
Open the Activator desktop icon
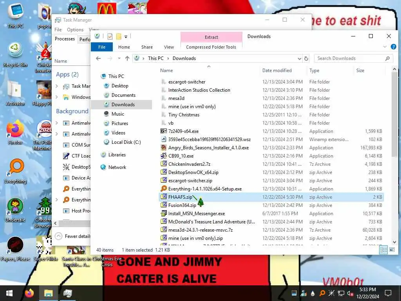coord(15,94)
